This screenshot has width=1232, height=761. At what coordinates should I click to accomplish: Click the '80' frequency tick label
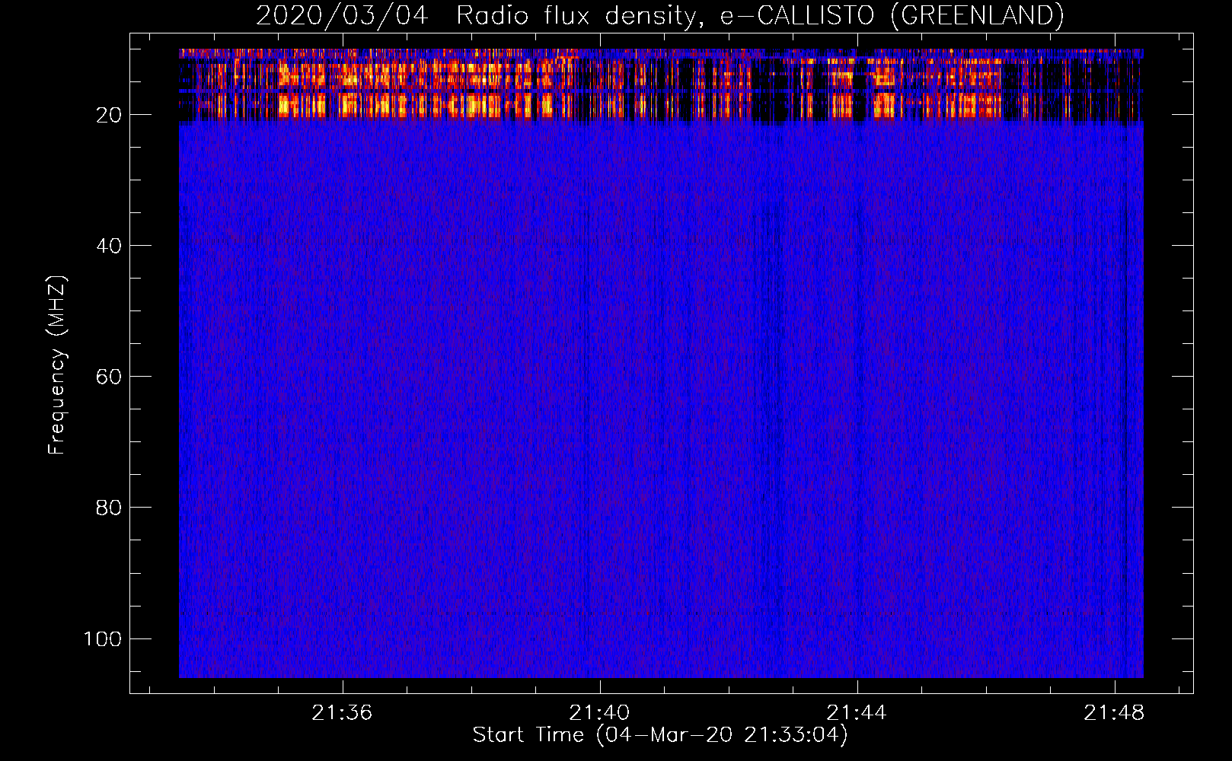109,508
